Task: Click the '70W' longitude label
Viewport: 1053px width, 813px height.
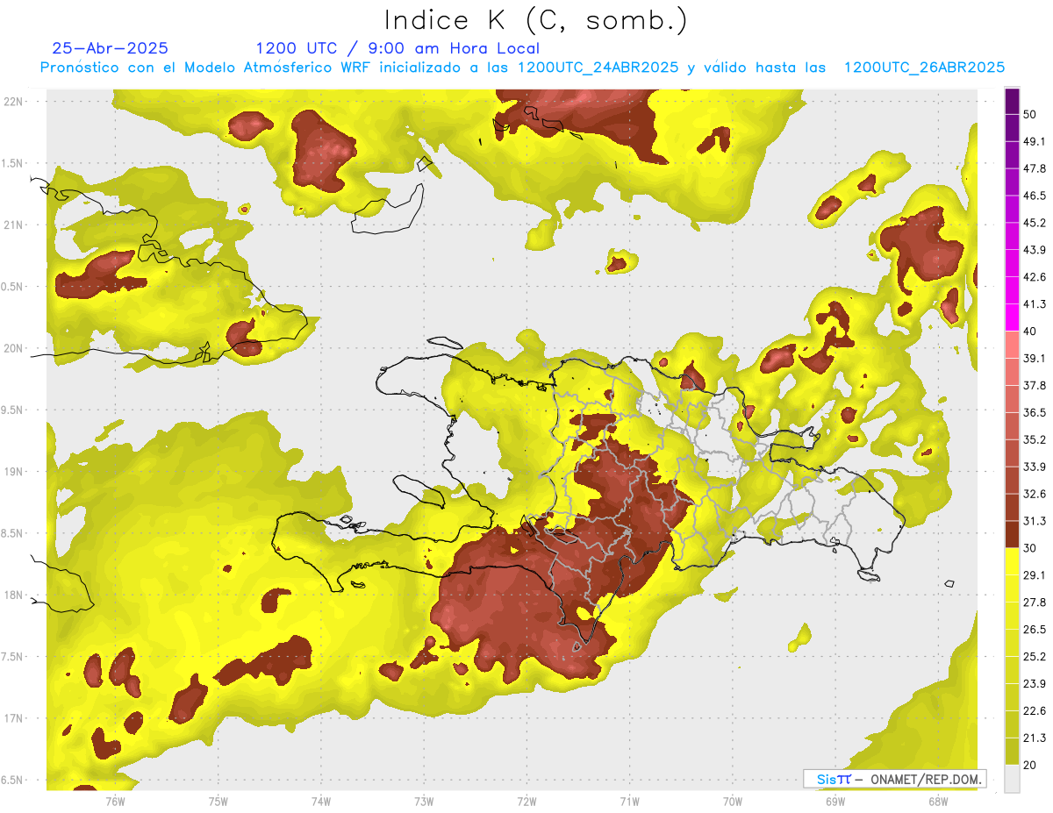Action: [x=732, y=802]
